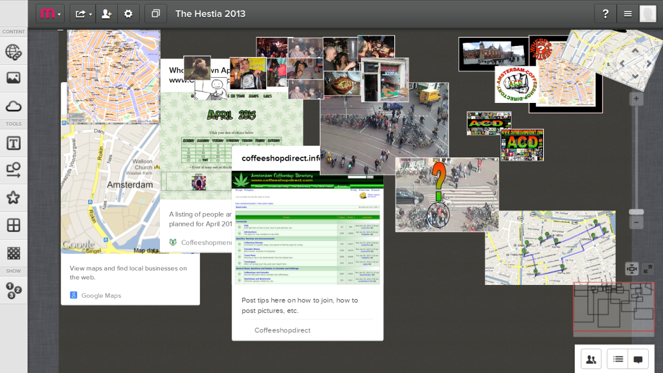Open the share/export dropdown
The image size is (663, 373).
pos(82,14)
